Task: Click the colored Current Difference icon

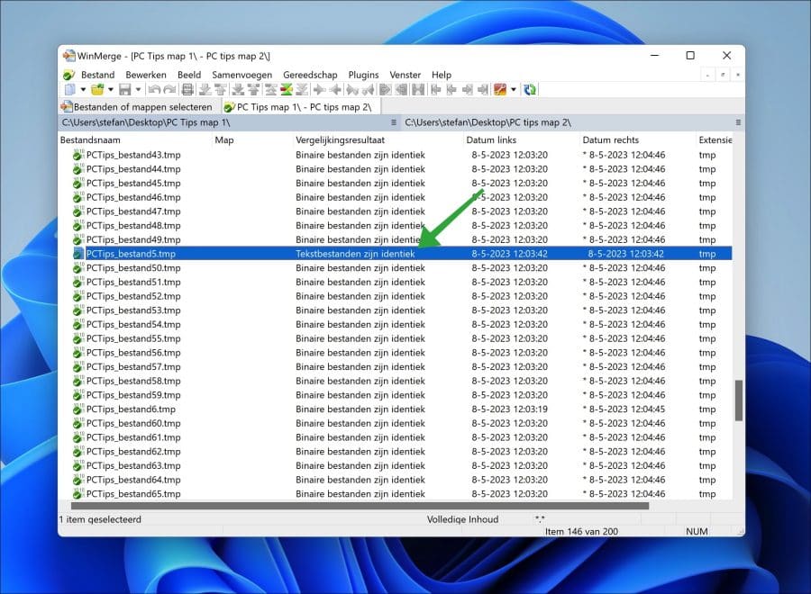Action: click(x=286, y=90)
